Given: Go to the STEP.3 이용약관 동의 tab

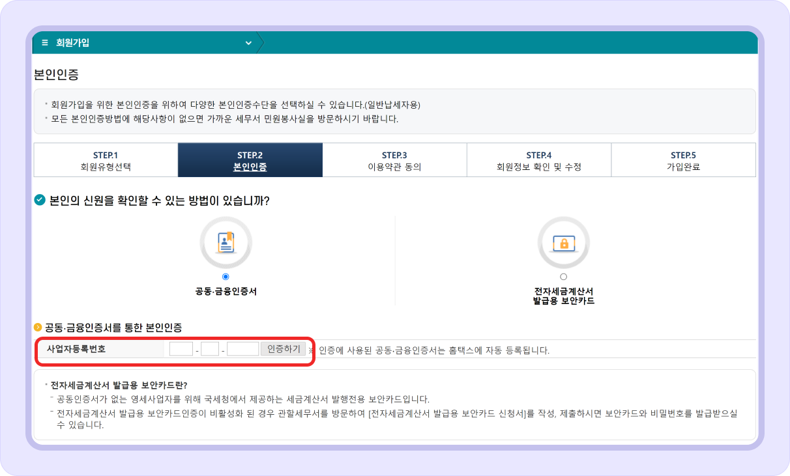Looking at the screenshot, I should tap(394, 160).
